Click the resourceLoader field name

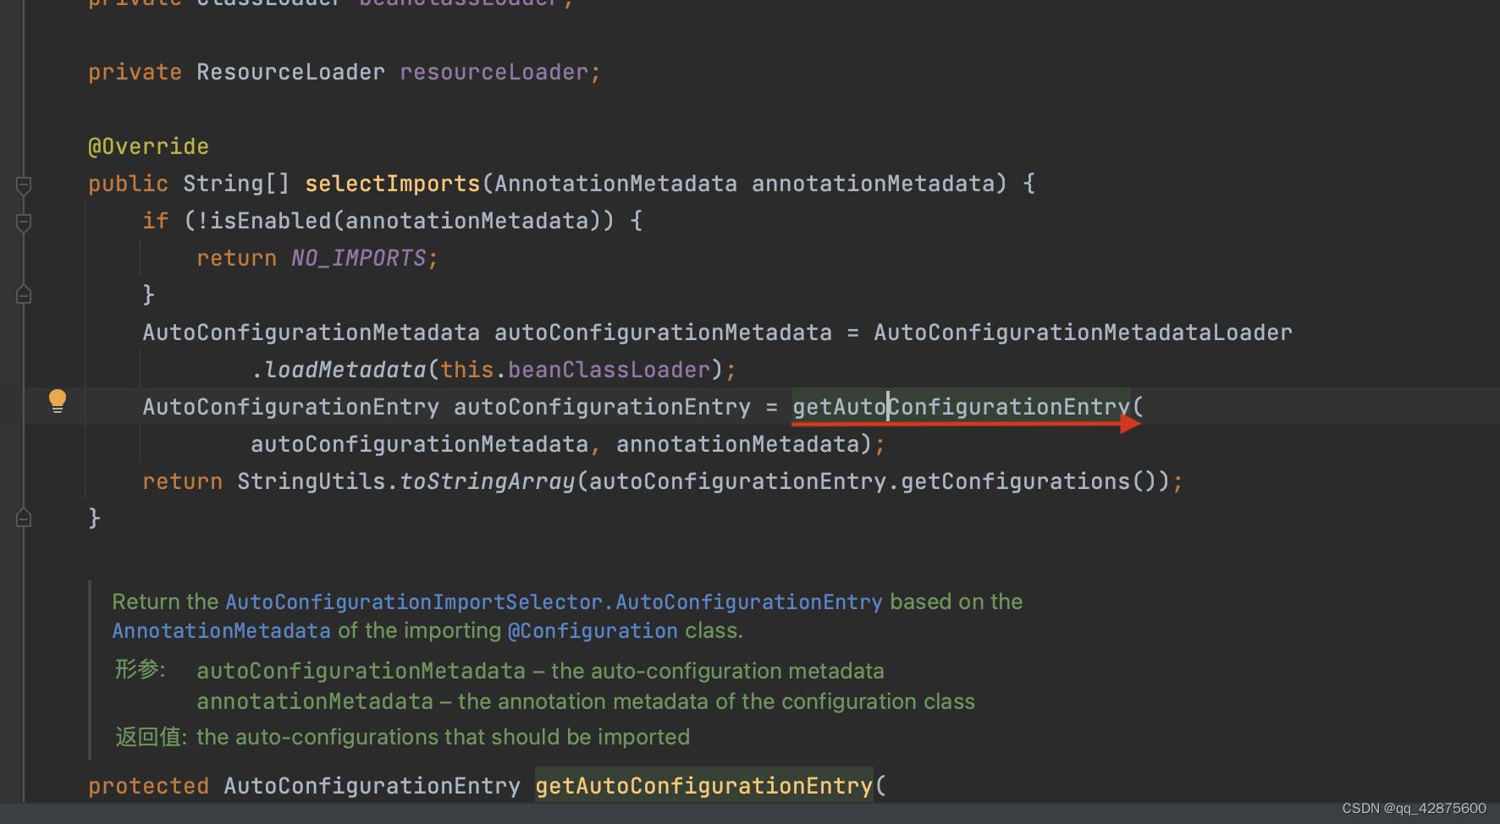[494, 72]
